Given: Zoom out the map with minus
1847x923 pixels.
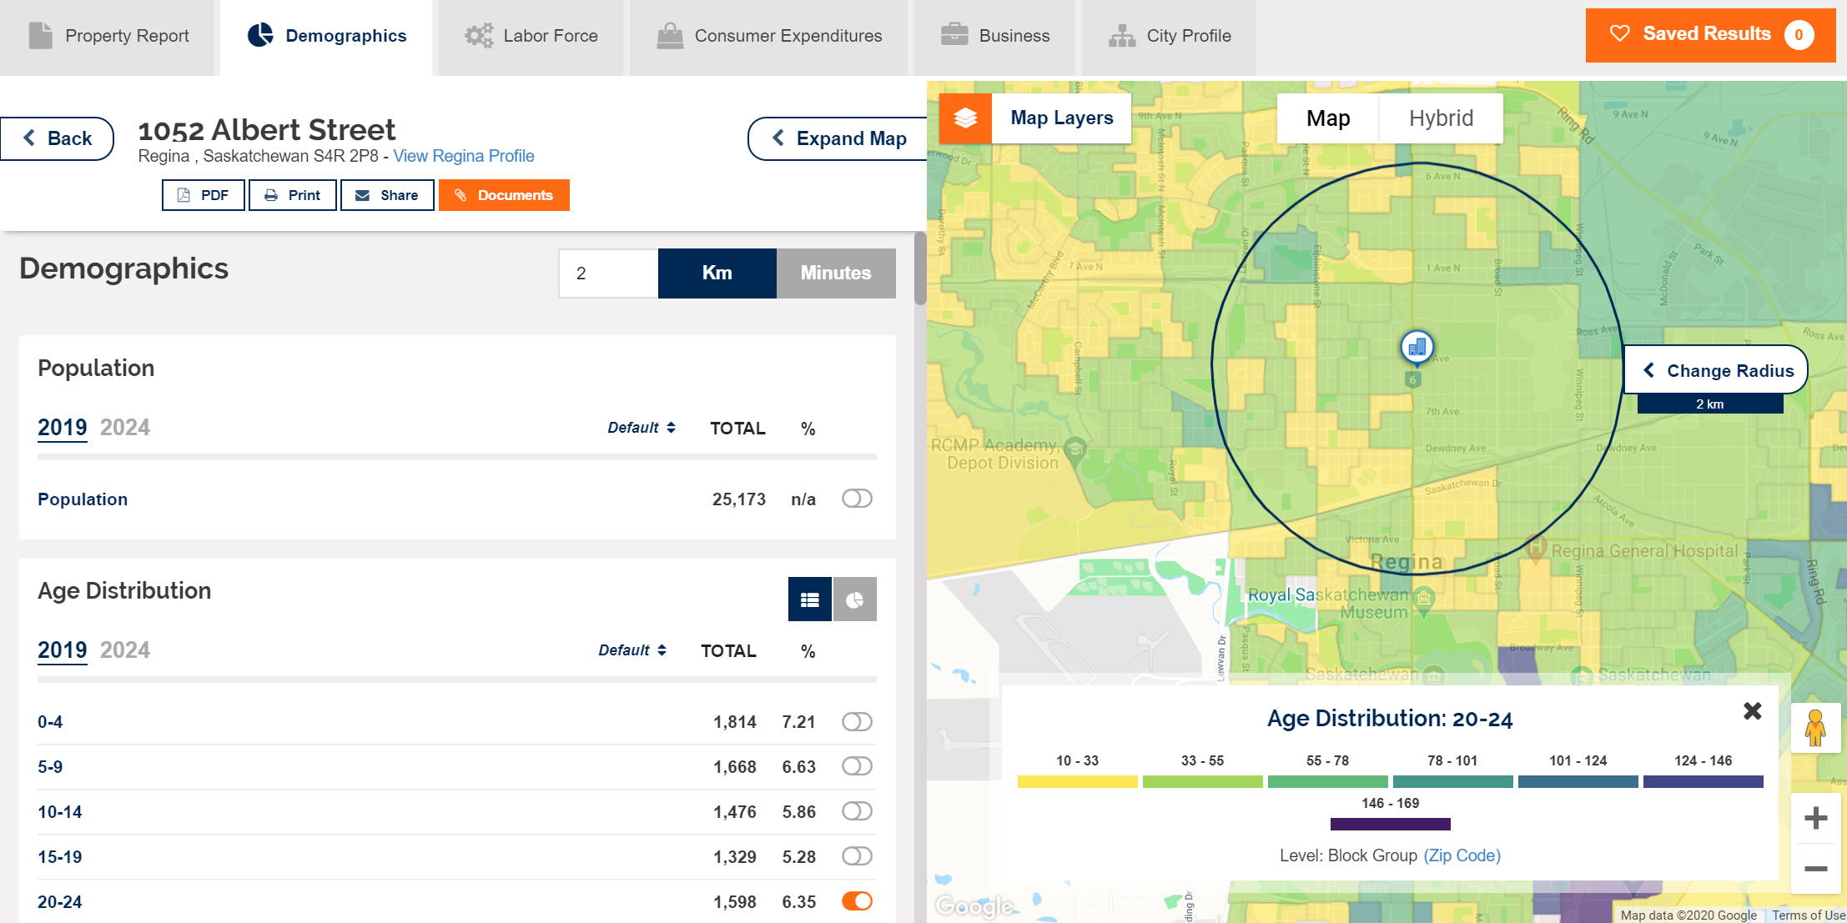Looking at the screenshot, I should (x=1815, y=869).
